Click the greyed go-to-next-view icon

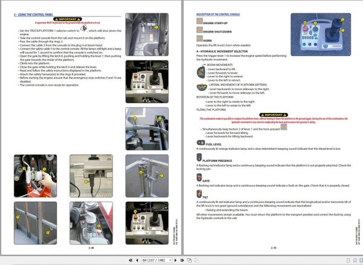point(197,260)
